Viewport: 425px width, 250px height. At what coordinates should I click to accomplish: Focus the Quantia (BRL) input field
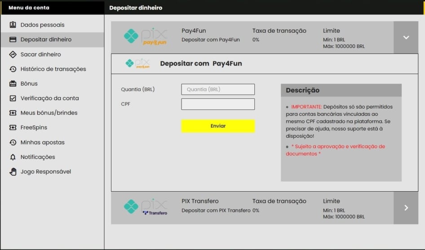click(218, 89)
